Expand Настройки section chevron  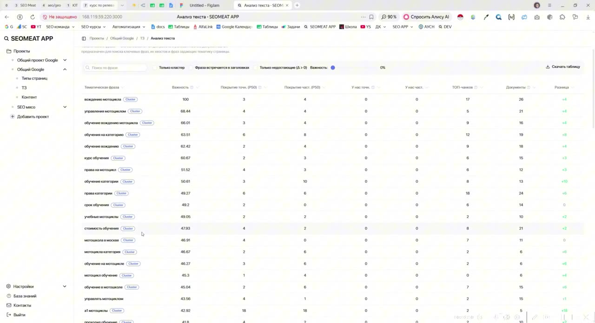(x=65, y=286)
